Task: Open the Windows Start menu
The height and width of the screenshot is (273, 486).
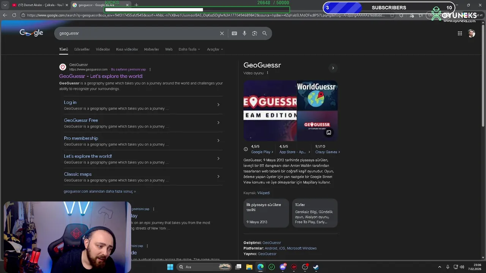Action: 170,267
